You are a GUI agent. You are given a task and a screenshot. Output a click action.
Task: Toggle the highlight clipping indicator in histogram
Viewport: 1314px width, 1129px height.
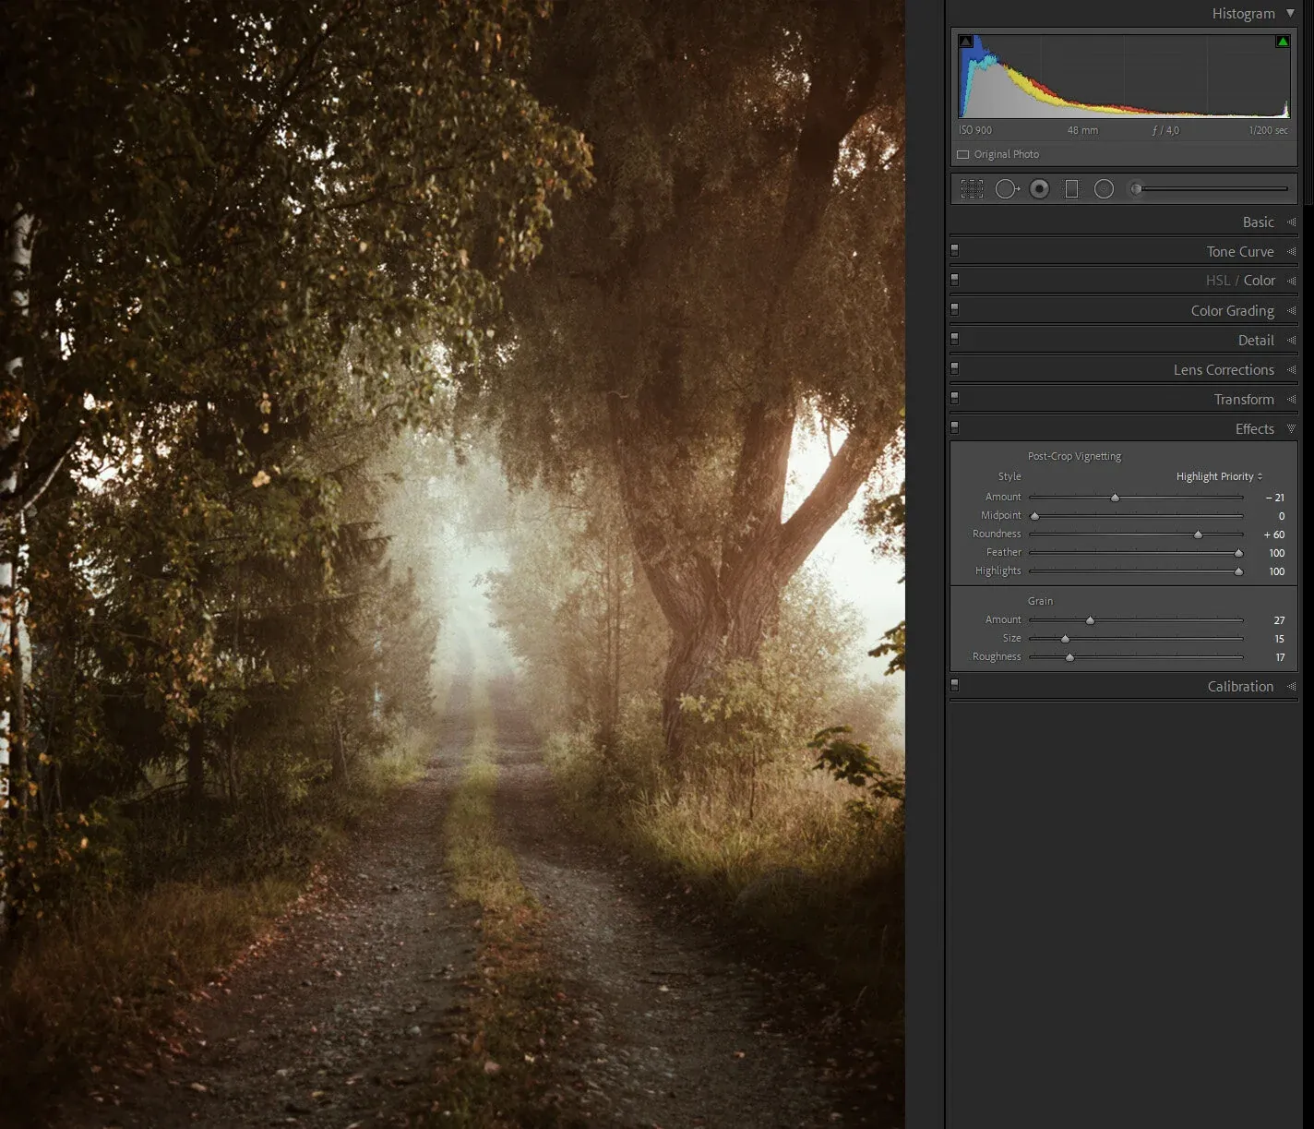tap(1282, 42)
